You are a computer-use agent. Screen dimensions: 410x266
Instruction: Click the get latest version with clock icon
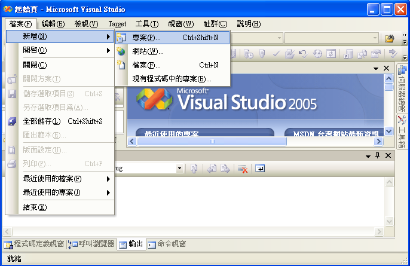[249, 54]
